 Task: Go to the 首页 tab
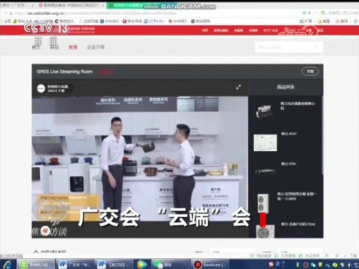tap(36, 47)
